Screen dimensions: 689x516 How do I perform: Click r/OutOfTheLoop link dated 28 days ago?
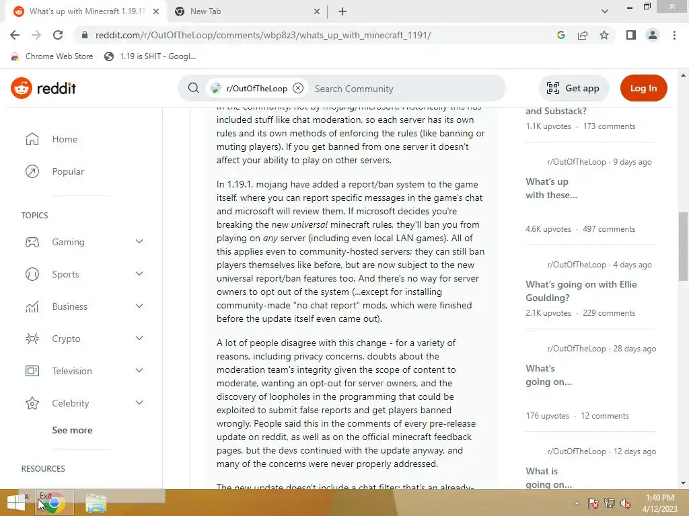pyautogui.click(x=577, y=349)
